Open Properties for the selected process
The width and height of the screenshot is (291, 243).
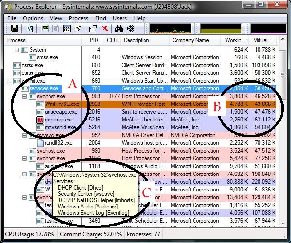pos(93,29)
